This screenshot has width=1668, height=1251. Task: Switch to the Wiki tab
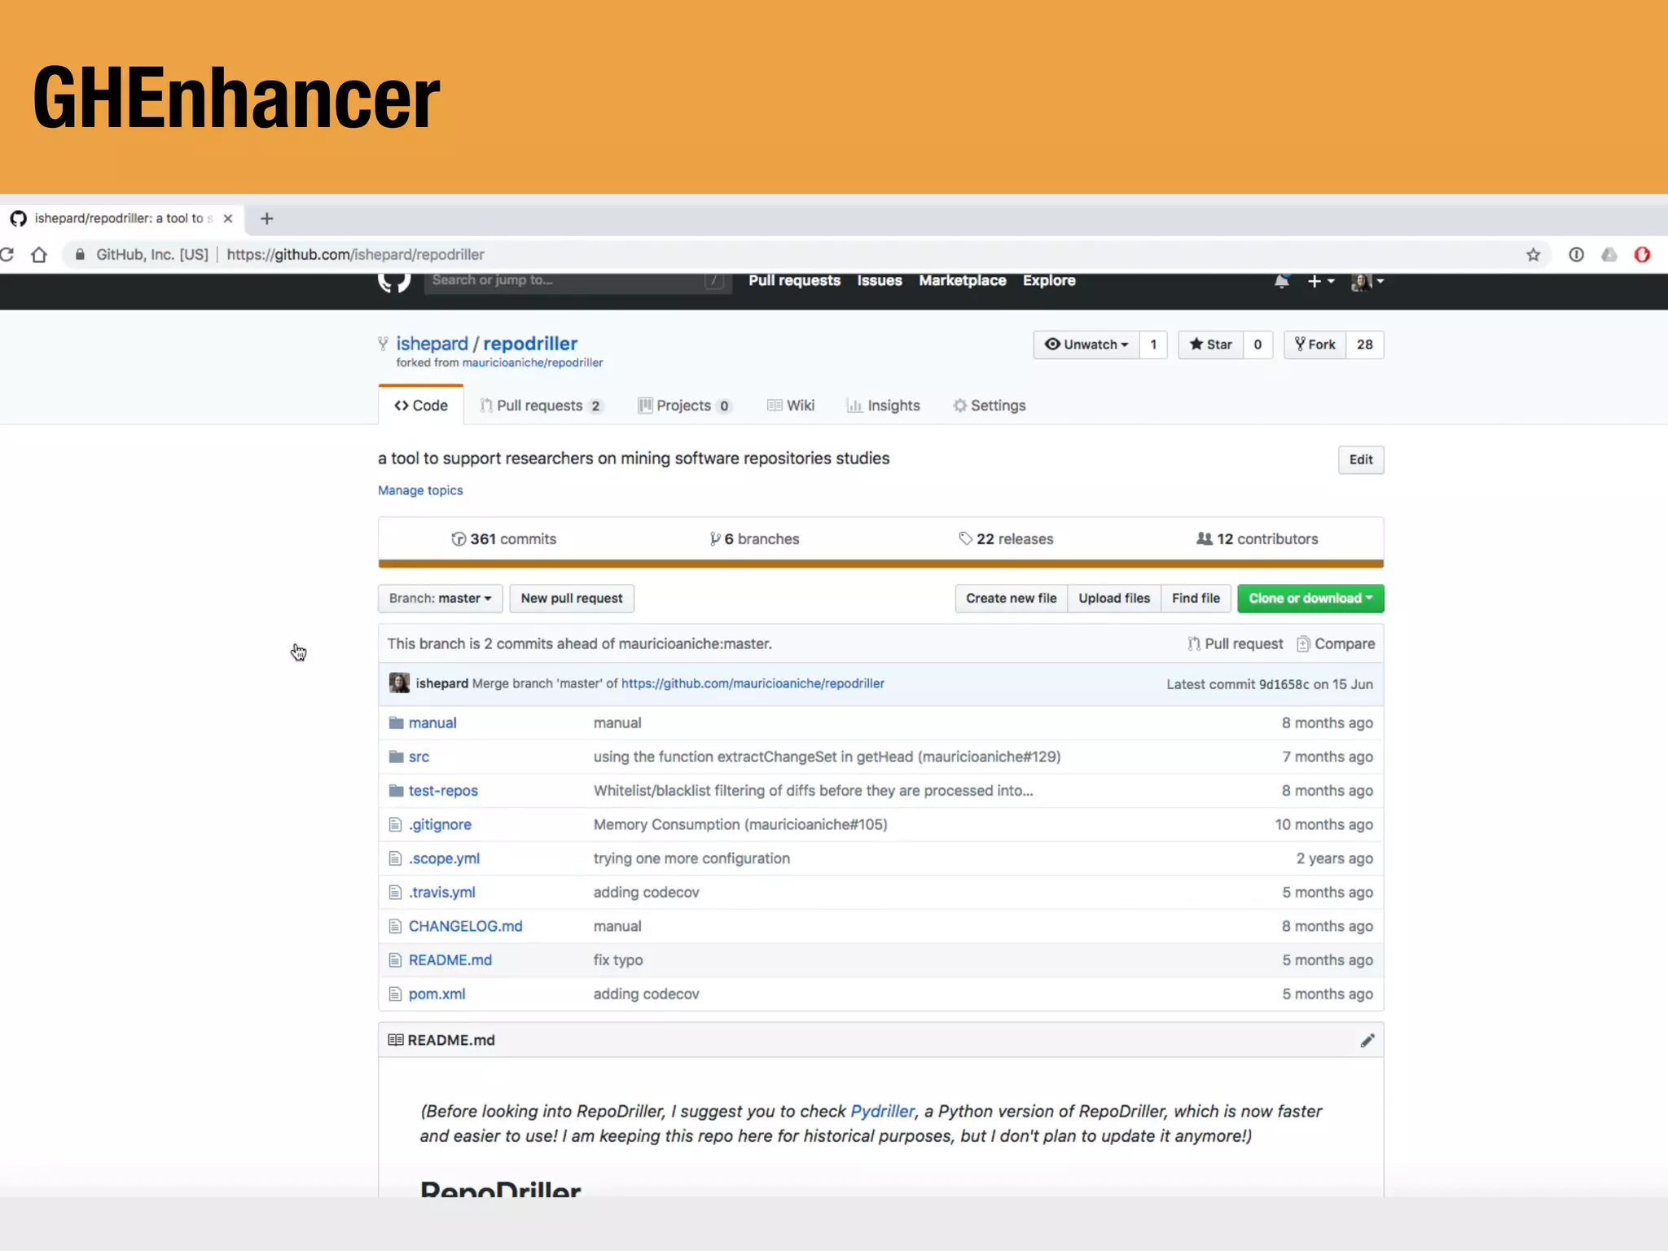point(791,406)
